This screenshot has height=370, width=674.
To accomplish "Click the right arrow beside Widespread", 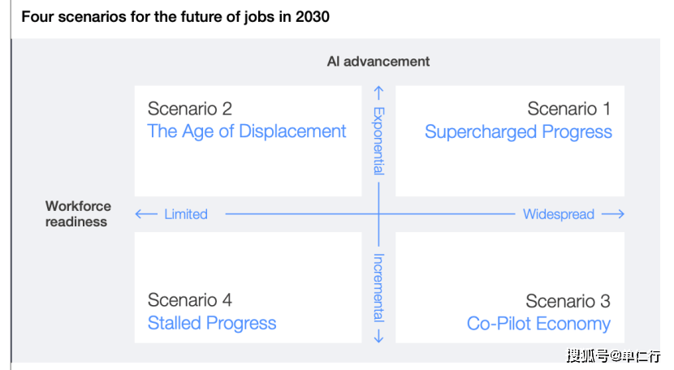I will pos(613,214).
